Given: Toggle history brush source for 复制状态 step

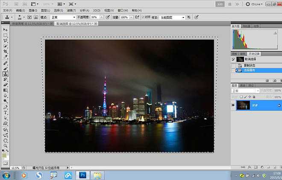Looking at the screenshot, I should (233, 65).
